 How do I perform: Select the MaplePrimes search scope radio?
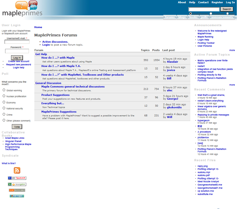coord(191,14)
